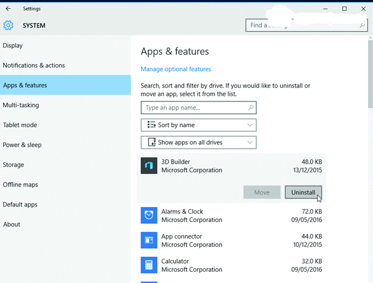Select the Alarms & Clock list entry
This screenshot has height=283, width=373.
[x=231, y=216]
